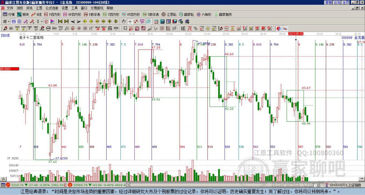
Task: Open the 浏览 menu
Action: [20, 8]
